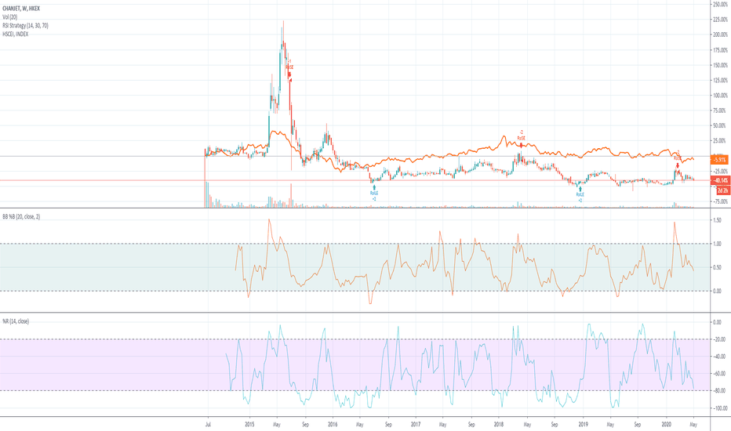Click the 250.00% price axis label
This screenshot has height=431, width=731.
tap(719, 5)
